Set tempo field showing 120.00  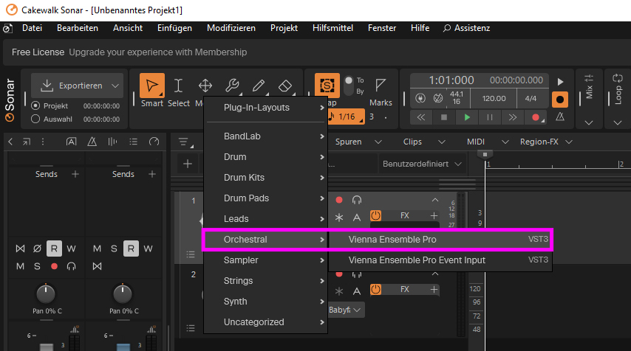click(494, 98)
